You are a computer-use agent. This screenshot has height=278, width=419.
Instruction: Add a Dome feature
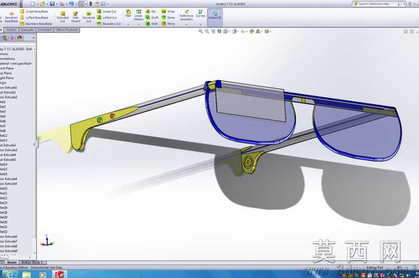[168, 17]
